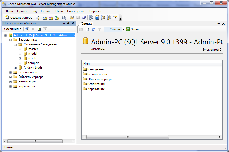Screen dimensions: 229x152
Task: Click the Object Explorer filter funnel
Action: (x=45, y=29)
